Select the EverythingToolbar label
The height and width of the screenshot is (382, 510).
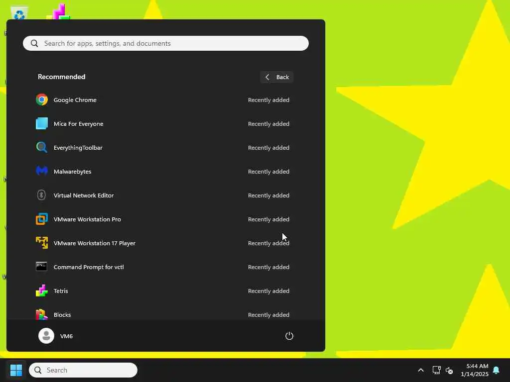tap(78, 148)
